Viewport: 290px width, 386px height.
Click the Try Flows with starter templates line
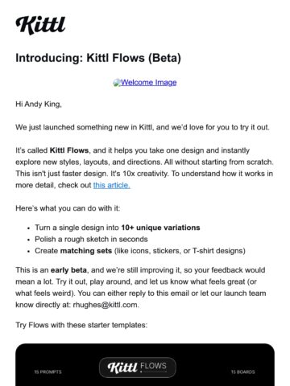pos(81,325)
